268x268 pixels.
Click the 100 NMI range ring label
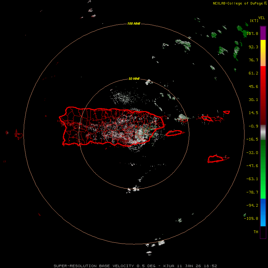(134, 24)
